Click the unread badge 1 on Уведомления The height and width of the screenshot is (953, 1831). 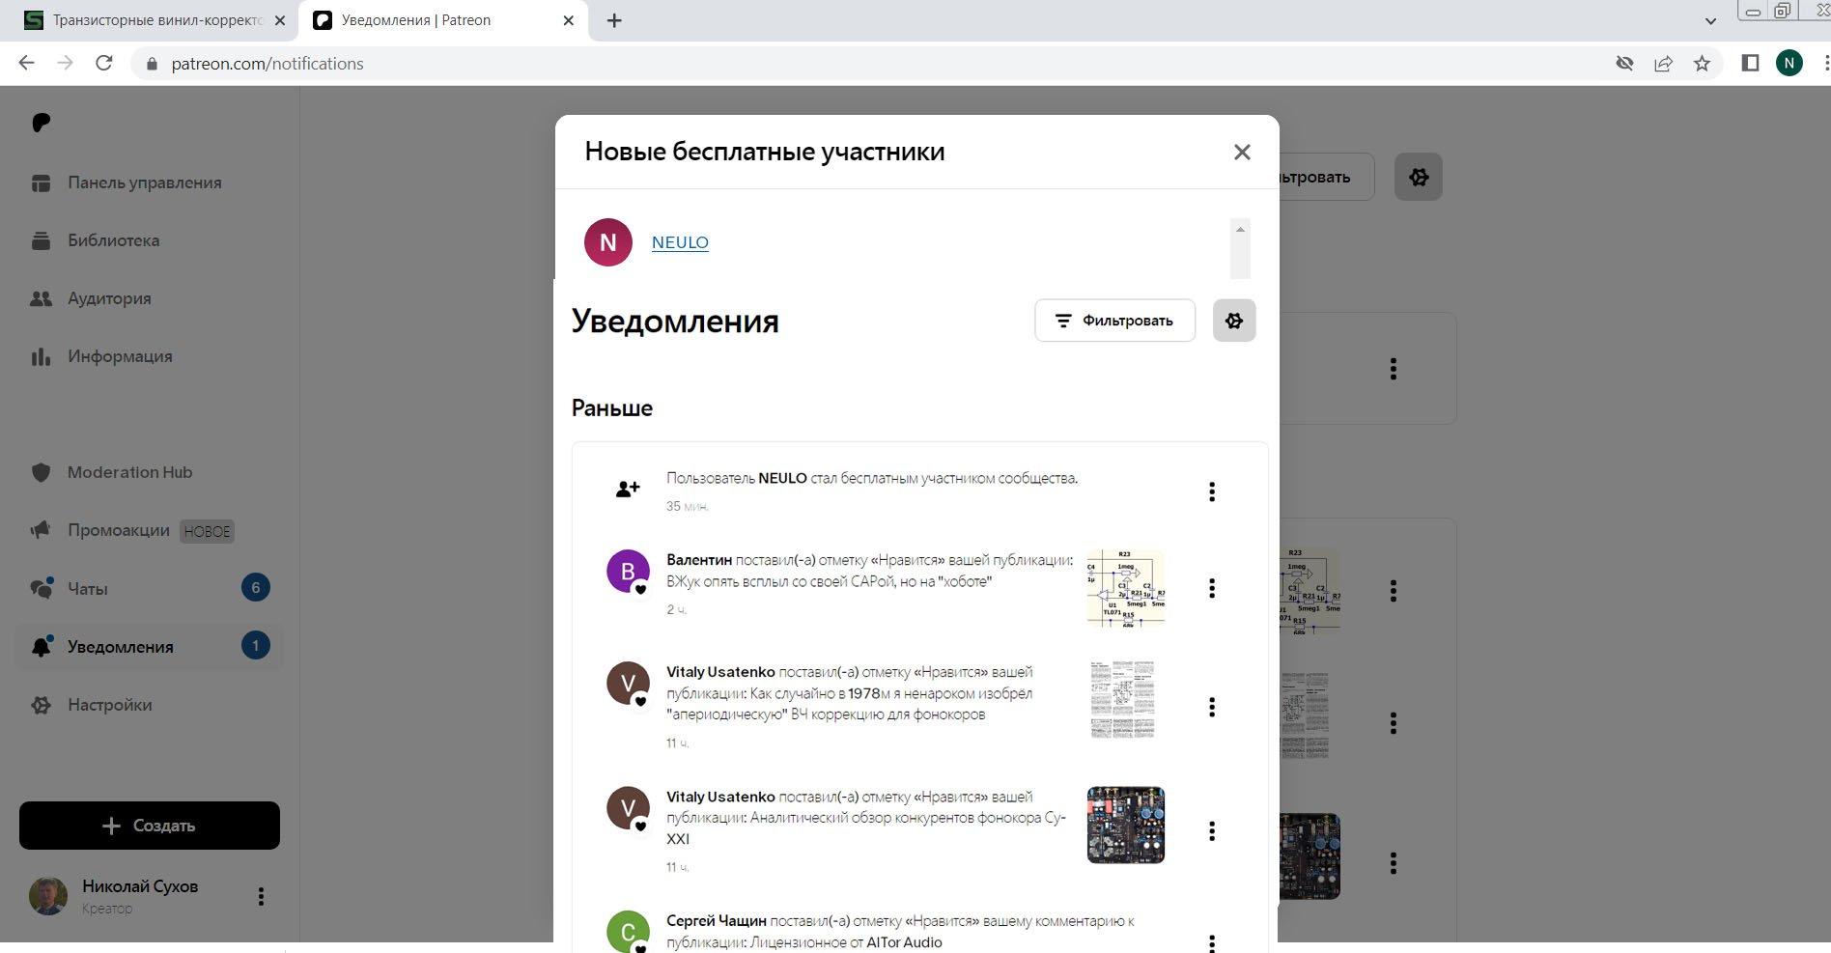click(x=256, y=645)
